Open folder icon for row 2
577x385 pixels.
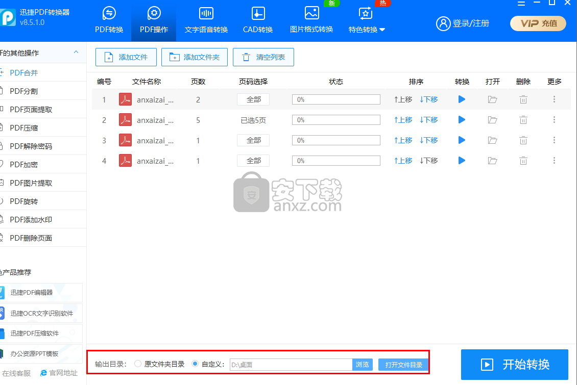[492, 120]
